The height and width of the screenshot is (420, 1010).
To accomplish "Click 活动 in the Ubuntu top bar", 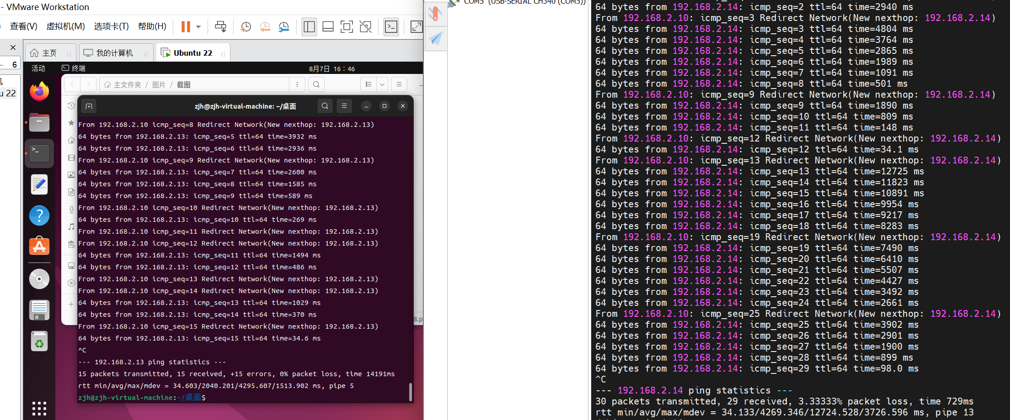I will (38, 68).
